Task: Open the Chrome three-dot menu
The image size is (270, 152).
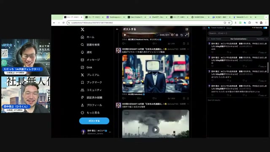Action: (x=266, y=23)
